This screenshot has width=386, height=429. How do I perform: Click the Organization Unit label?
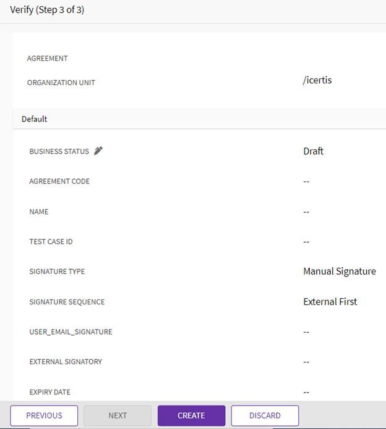61,83
